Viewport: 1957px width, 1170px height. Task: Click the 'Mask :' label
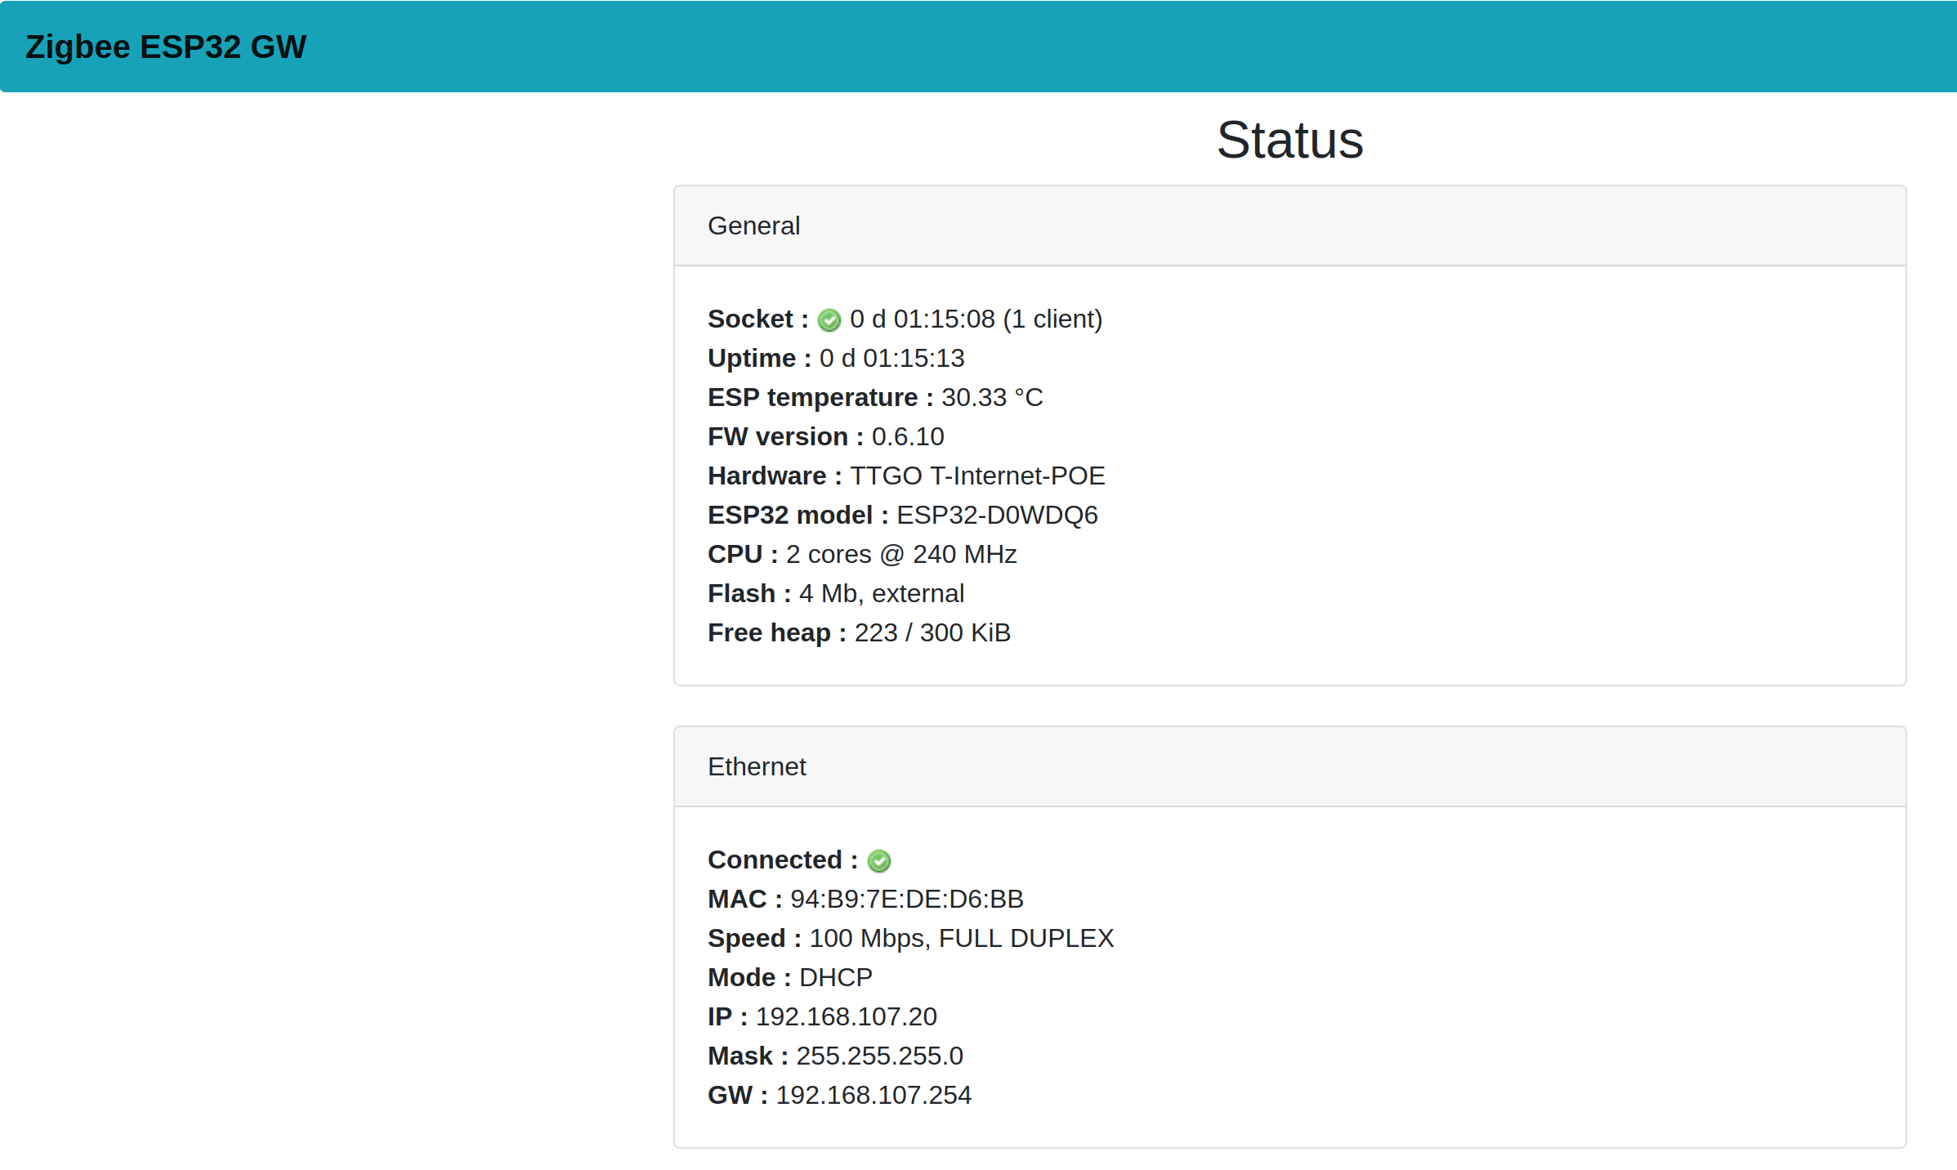click(748, 1056)
